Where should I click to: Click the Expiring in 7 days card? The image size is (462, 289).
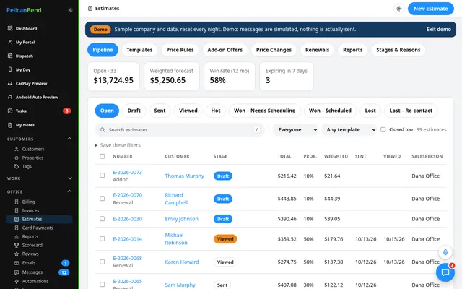coord(287,76)
